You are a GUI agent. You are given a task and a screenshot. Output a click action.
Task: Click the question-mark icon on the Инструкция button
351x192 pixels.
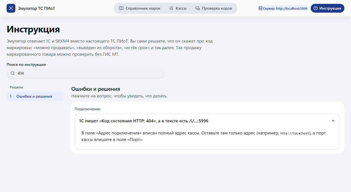click(x=316, y=8)
